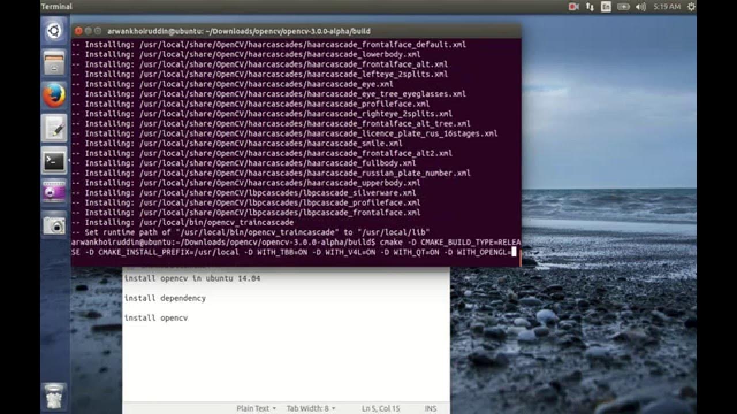This screenshot has width=737, height=414.
Task: Click the haarcascade_licence_plate_rus_16stages.xml line
Action: [285, 133]
